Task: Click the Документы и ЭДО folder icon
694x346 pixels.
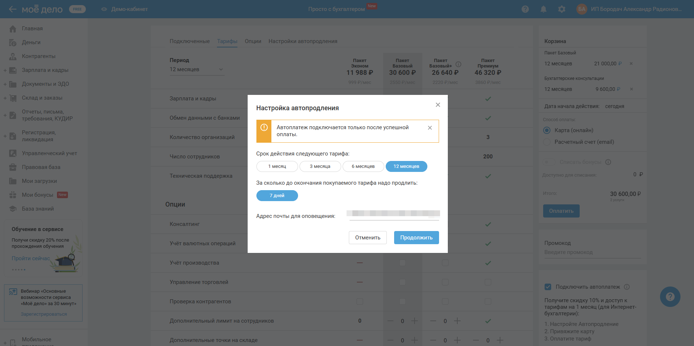Action: click(x=13, y=84)
